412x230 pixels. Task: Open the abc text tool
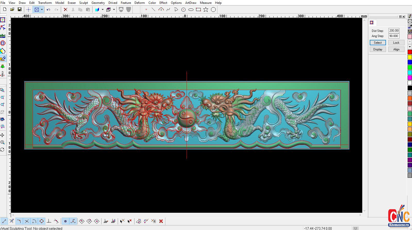point(3,36)
